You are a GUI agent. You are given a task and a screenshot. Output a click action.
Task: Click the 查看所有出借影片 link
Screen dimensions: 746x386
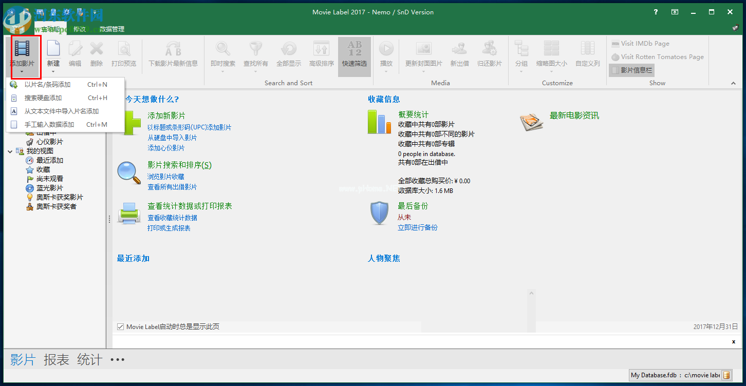pyautogui.click(x=172, y=187)
